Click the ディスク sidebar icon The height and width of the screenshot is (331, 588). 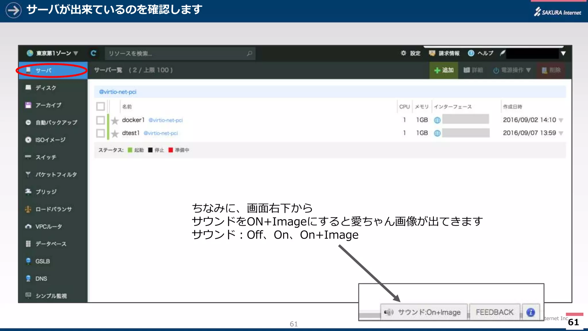(28, 87)
